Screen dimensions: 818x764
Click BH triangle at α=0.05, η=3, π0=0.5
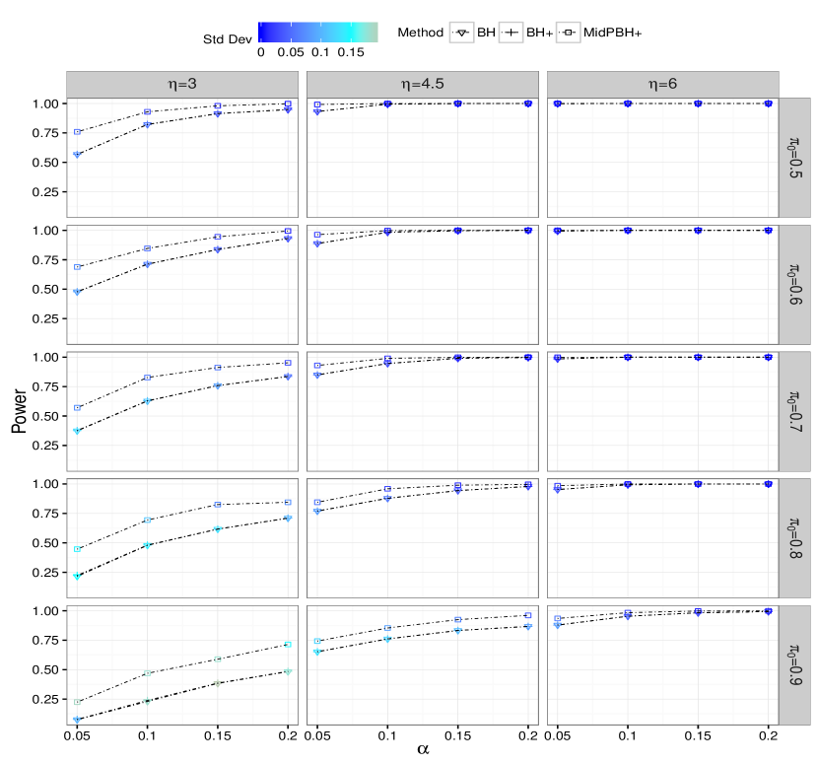(77, 155)
